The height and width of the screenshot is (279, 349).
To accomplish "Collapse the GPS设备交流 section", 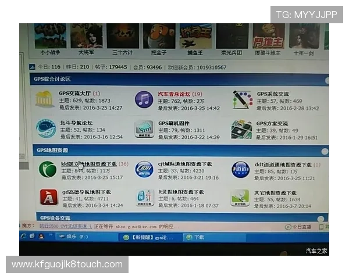I will pyautogui.click(x=320, y=219).
